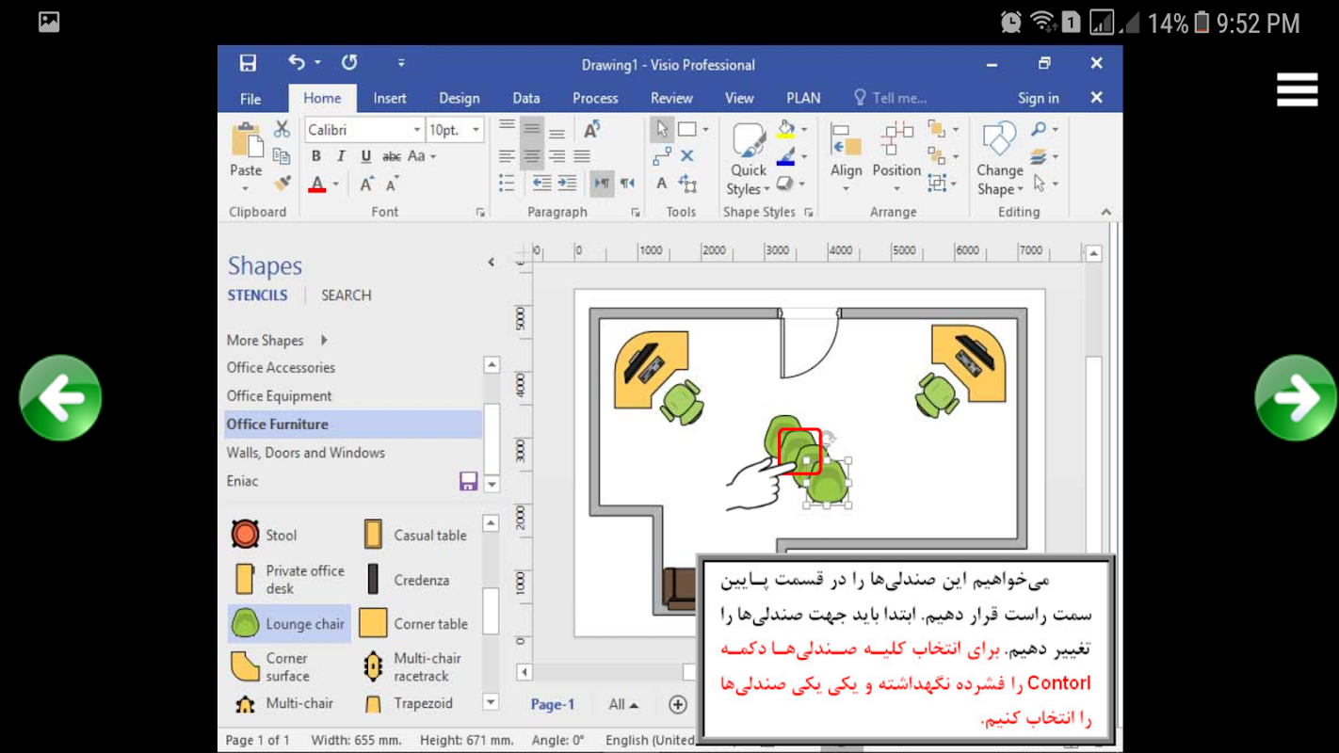Toggle right-to-left text direction

pos(627,184)
